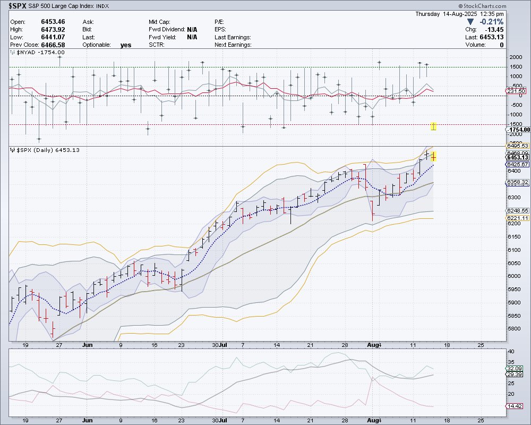Viewport: 531px width, 425px height.
Task: Click the Chg value -13.45
Action: pyautogui.click(x=494, y=30)
